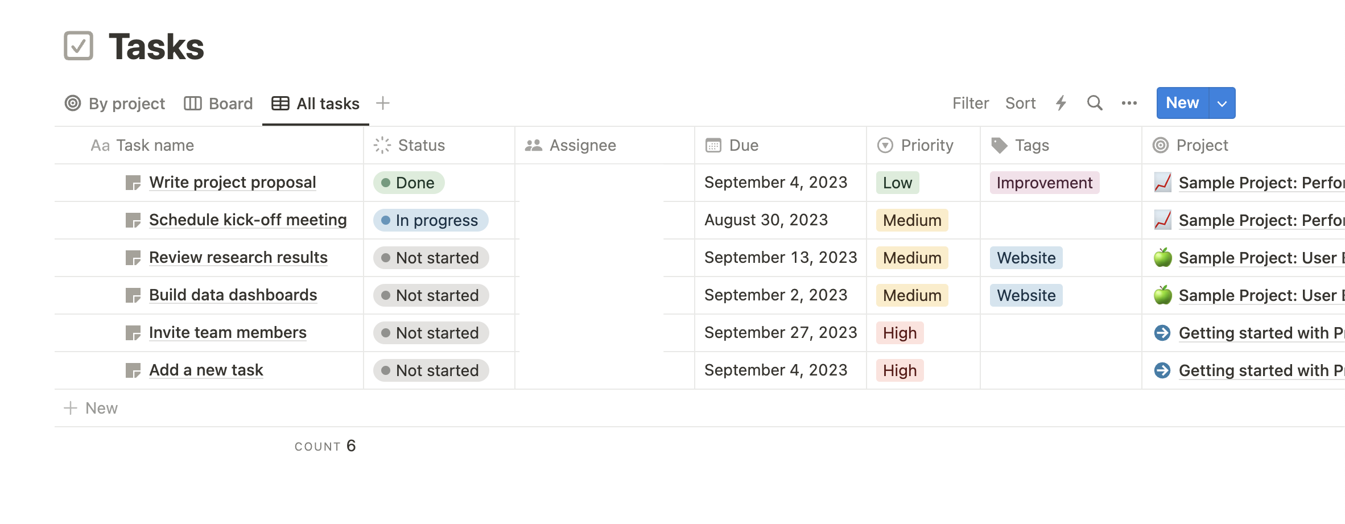This screenshot has height=524, width=1345.
Task: Expand the New button dropdown arrow
Action: click(1222, 103)
